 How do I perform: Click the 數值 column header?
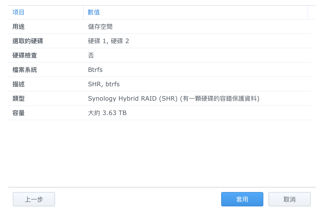pyautogui.click(x=94, y=12)
